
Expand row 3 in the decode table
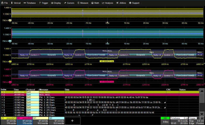click(2, 97)
